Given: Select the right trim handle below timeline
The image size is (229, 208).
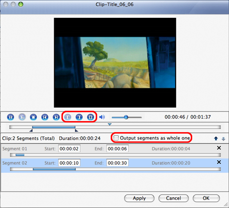Looking at the screenshot, I should click(76, 131).
